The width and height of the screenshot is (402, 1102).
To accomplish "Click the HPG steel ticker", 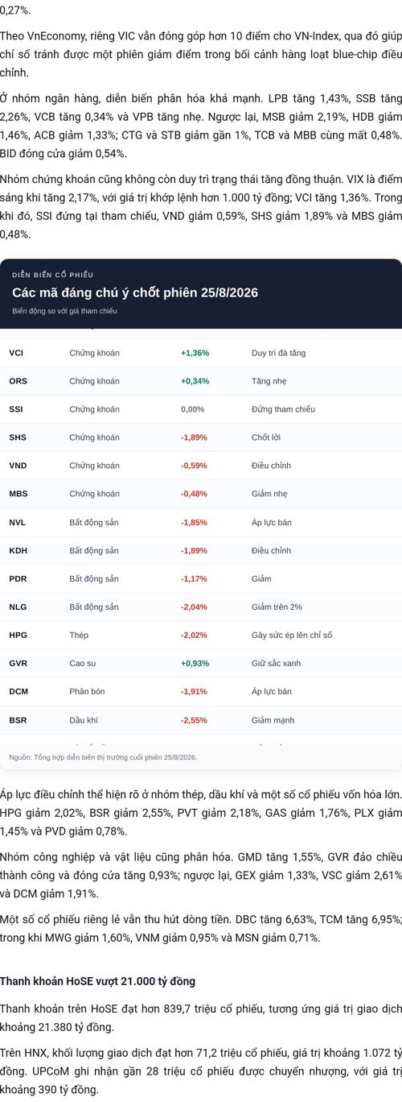I will (18, 635).
